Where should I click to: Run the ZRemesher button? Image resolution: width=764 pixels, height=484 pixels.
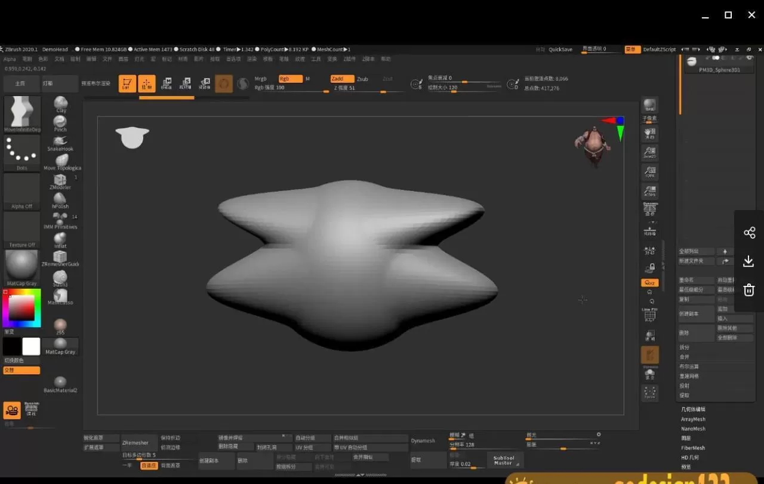tap(138, 442)
